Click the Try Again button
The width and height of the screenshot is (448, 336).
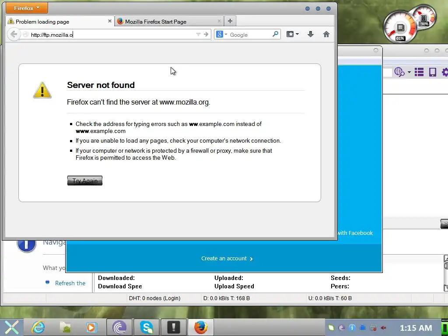(x=85, y=181)
